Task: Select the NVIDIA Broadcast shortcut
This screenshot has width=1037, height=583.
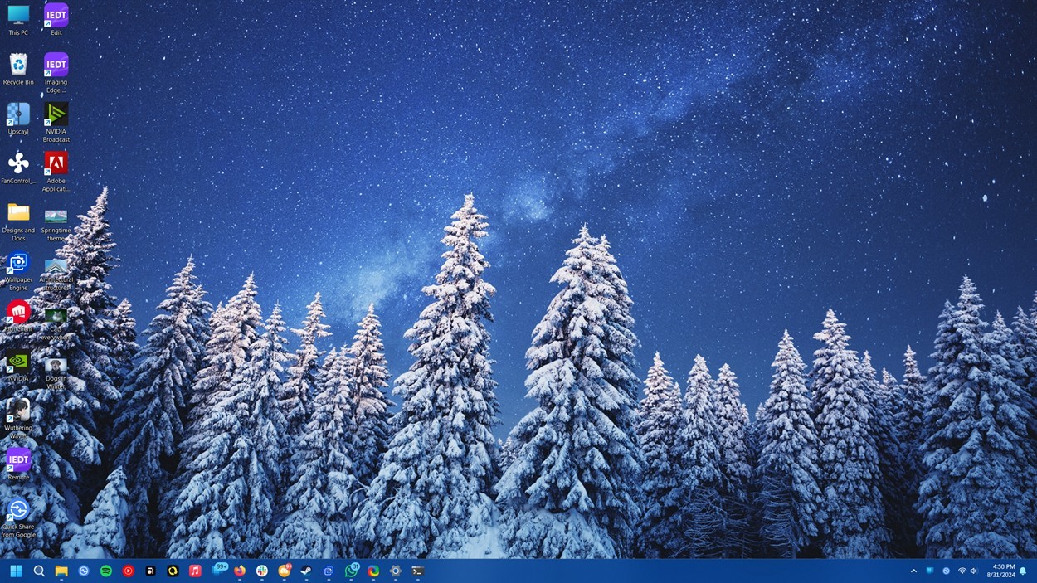Action: click(56, 122)
